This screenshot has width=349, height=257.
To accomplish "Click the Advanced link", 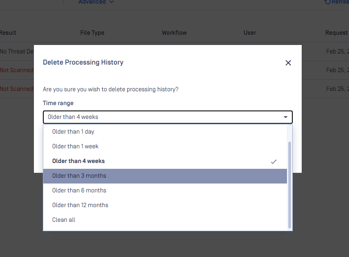I will pyautogui.click(x=92, y=2).
